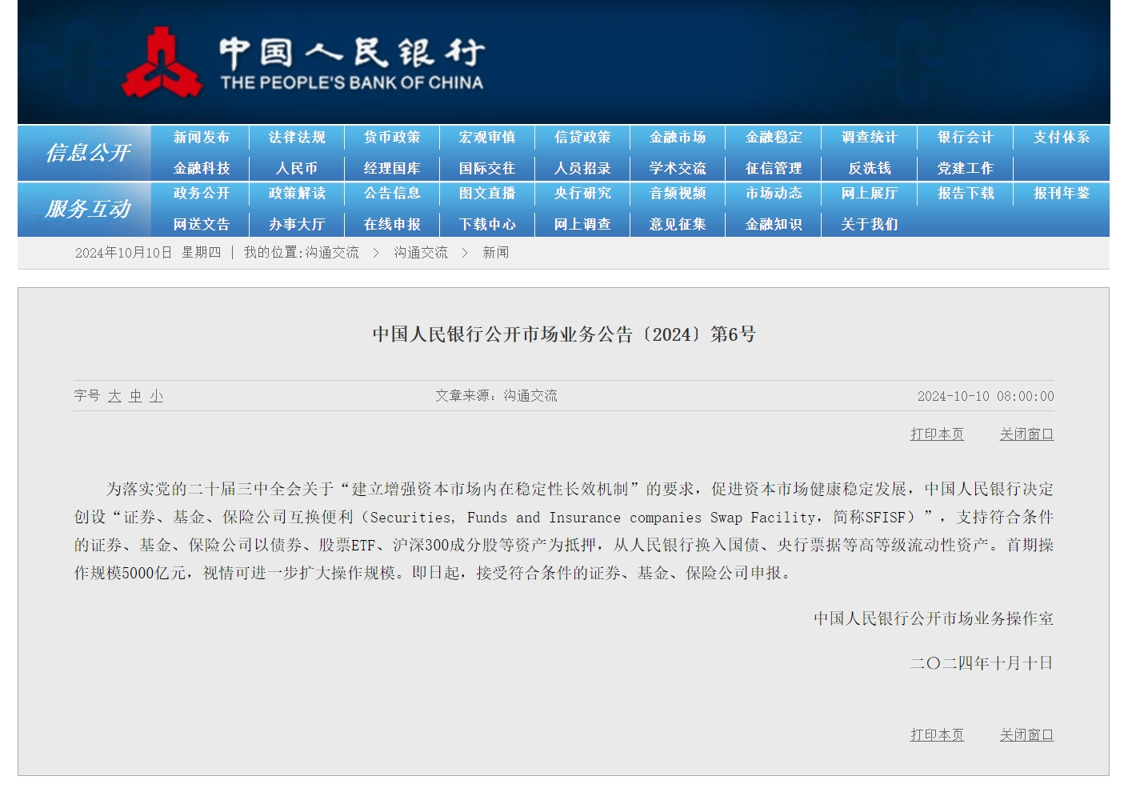Open the 在线申报 service page

391,225
